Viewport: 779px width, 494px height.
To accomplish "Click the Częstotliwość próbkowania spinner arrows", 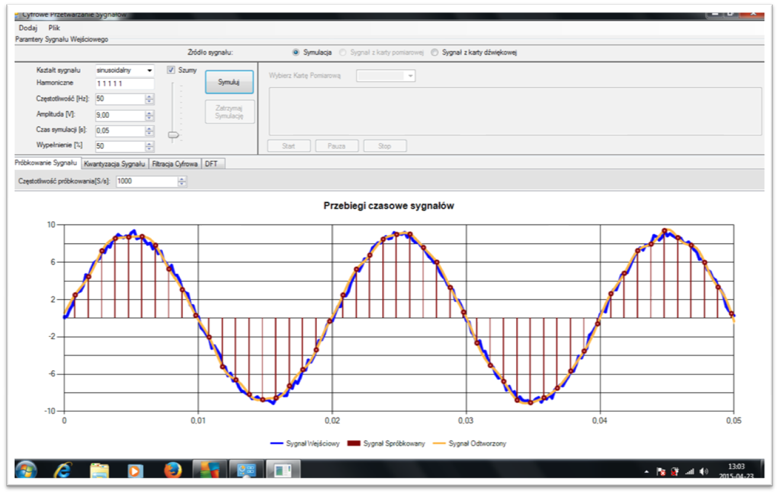I will click(x=182, y=182).
